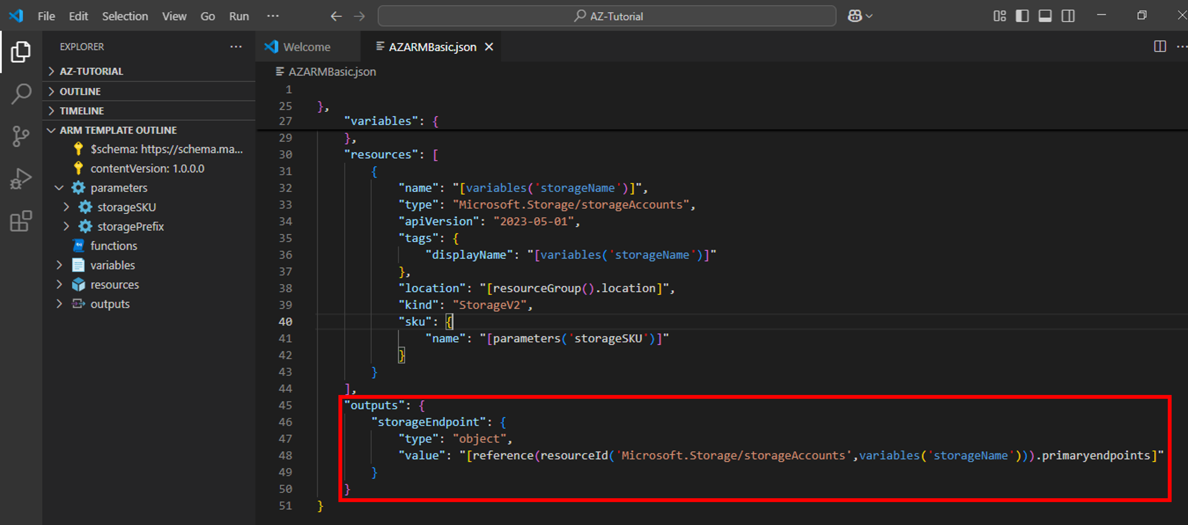
Task: Open Explorer views and more actions
Action: [236, 46]
